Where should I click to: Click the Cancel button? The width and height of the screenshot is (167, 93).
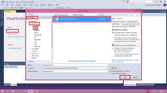tap(135, 77)
